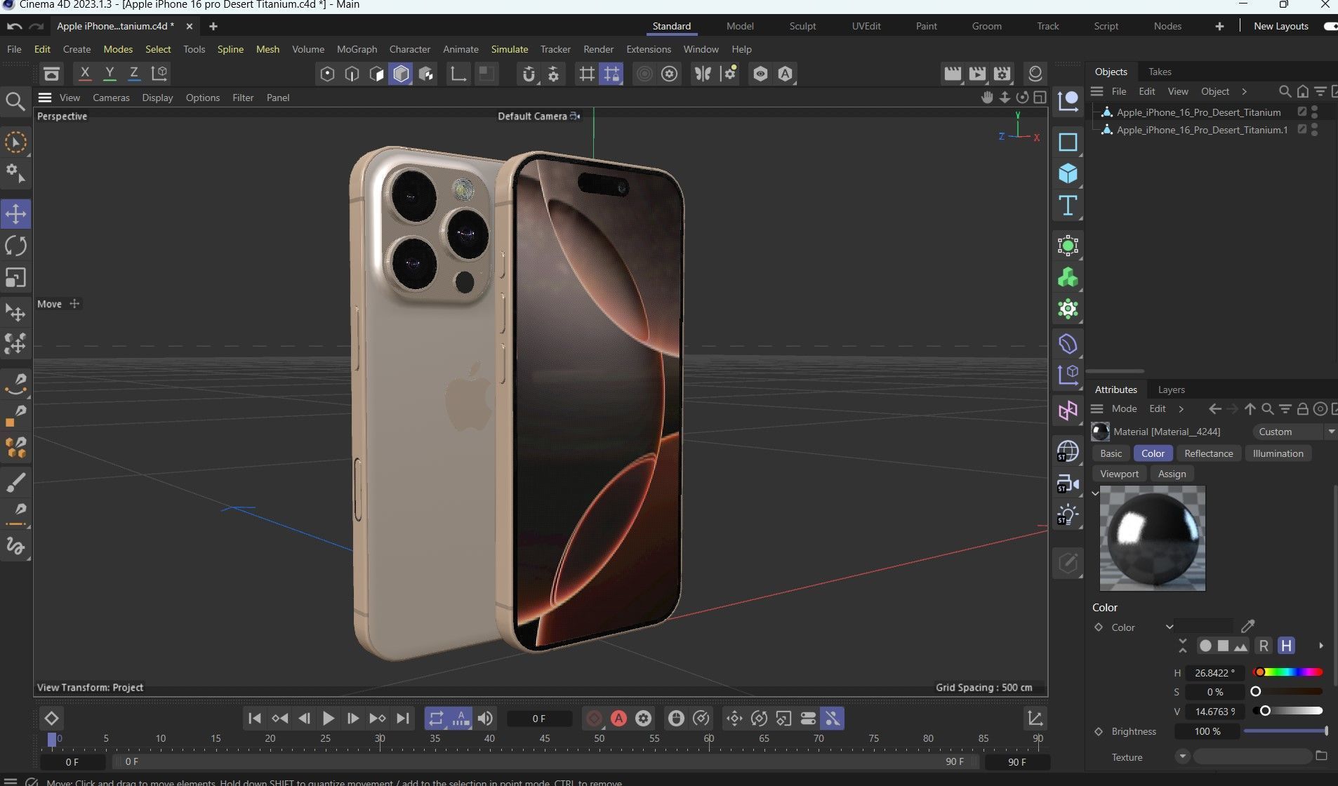This screenshot has width=1338, height=786.
Task: Render the active view
Action: 953,74
